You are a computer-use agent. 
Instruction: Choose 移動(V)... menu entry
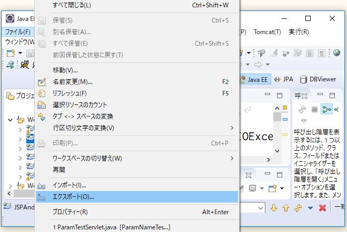coord(137,70)
